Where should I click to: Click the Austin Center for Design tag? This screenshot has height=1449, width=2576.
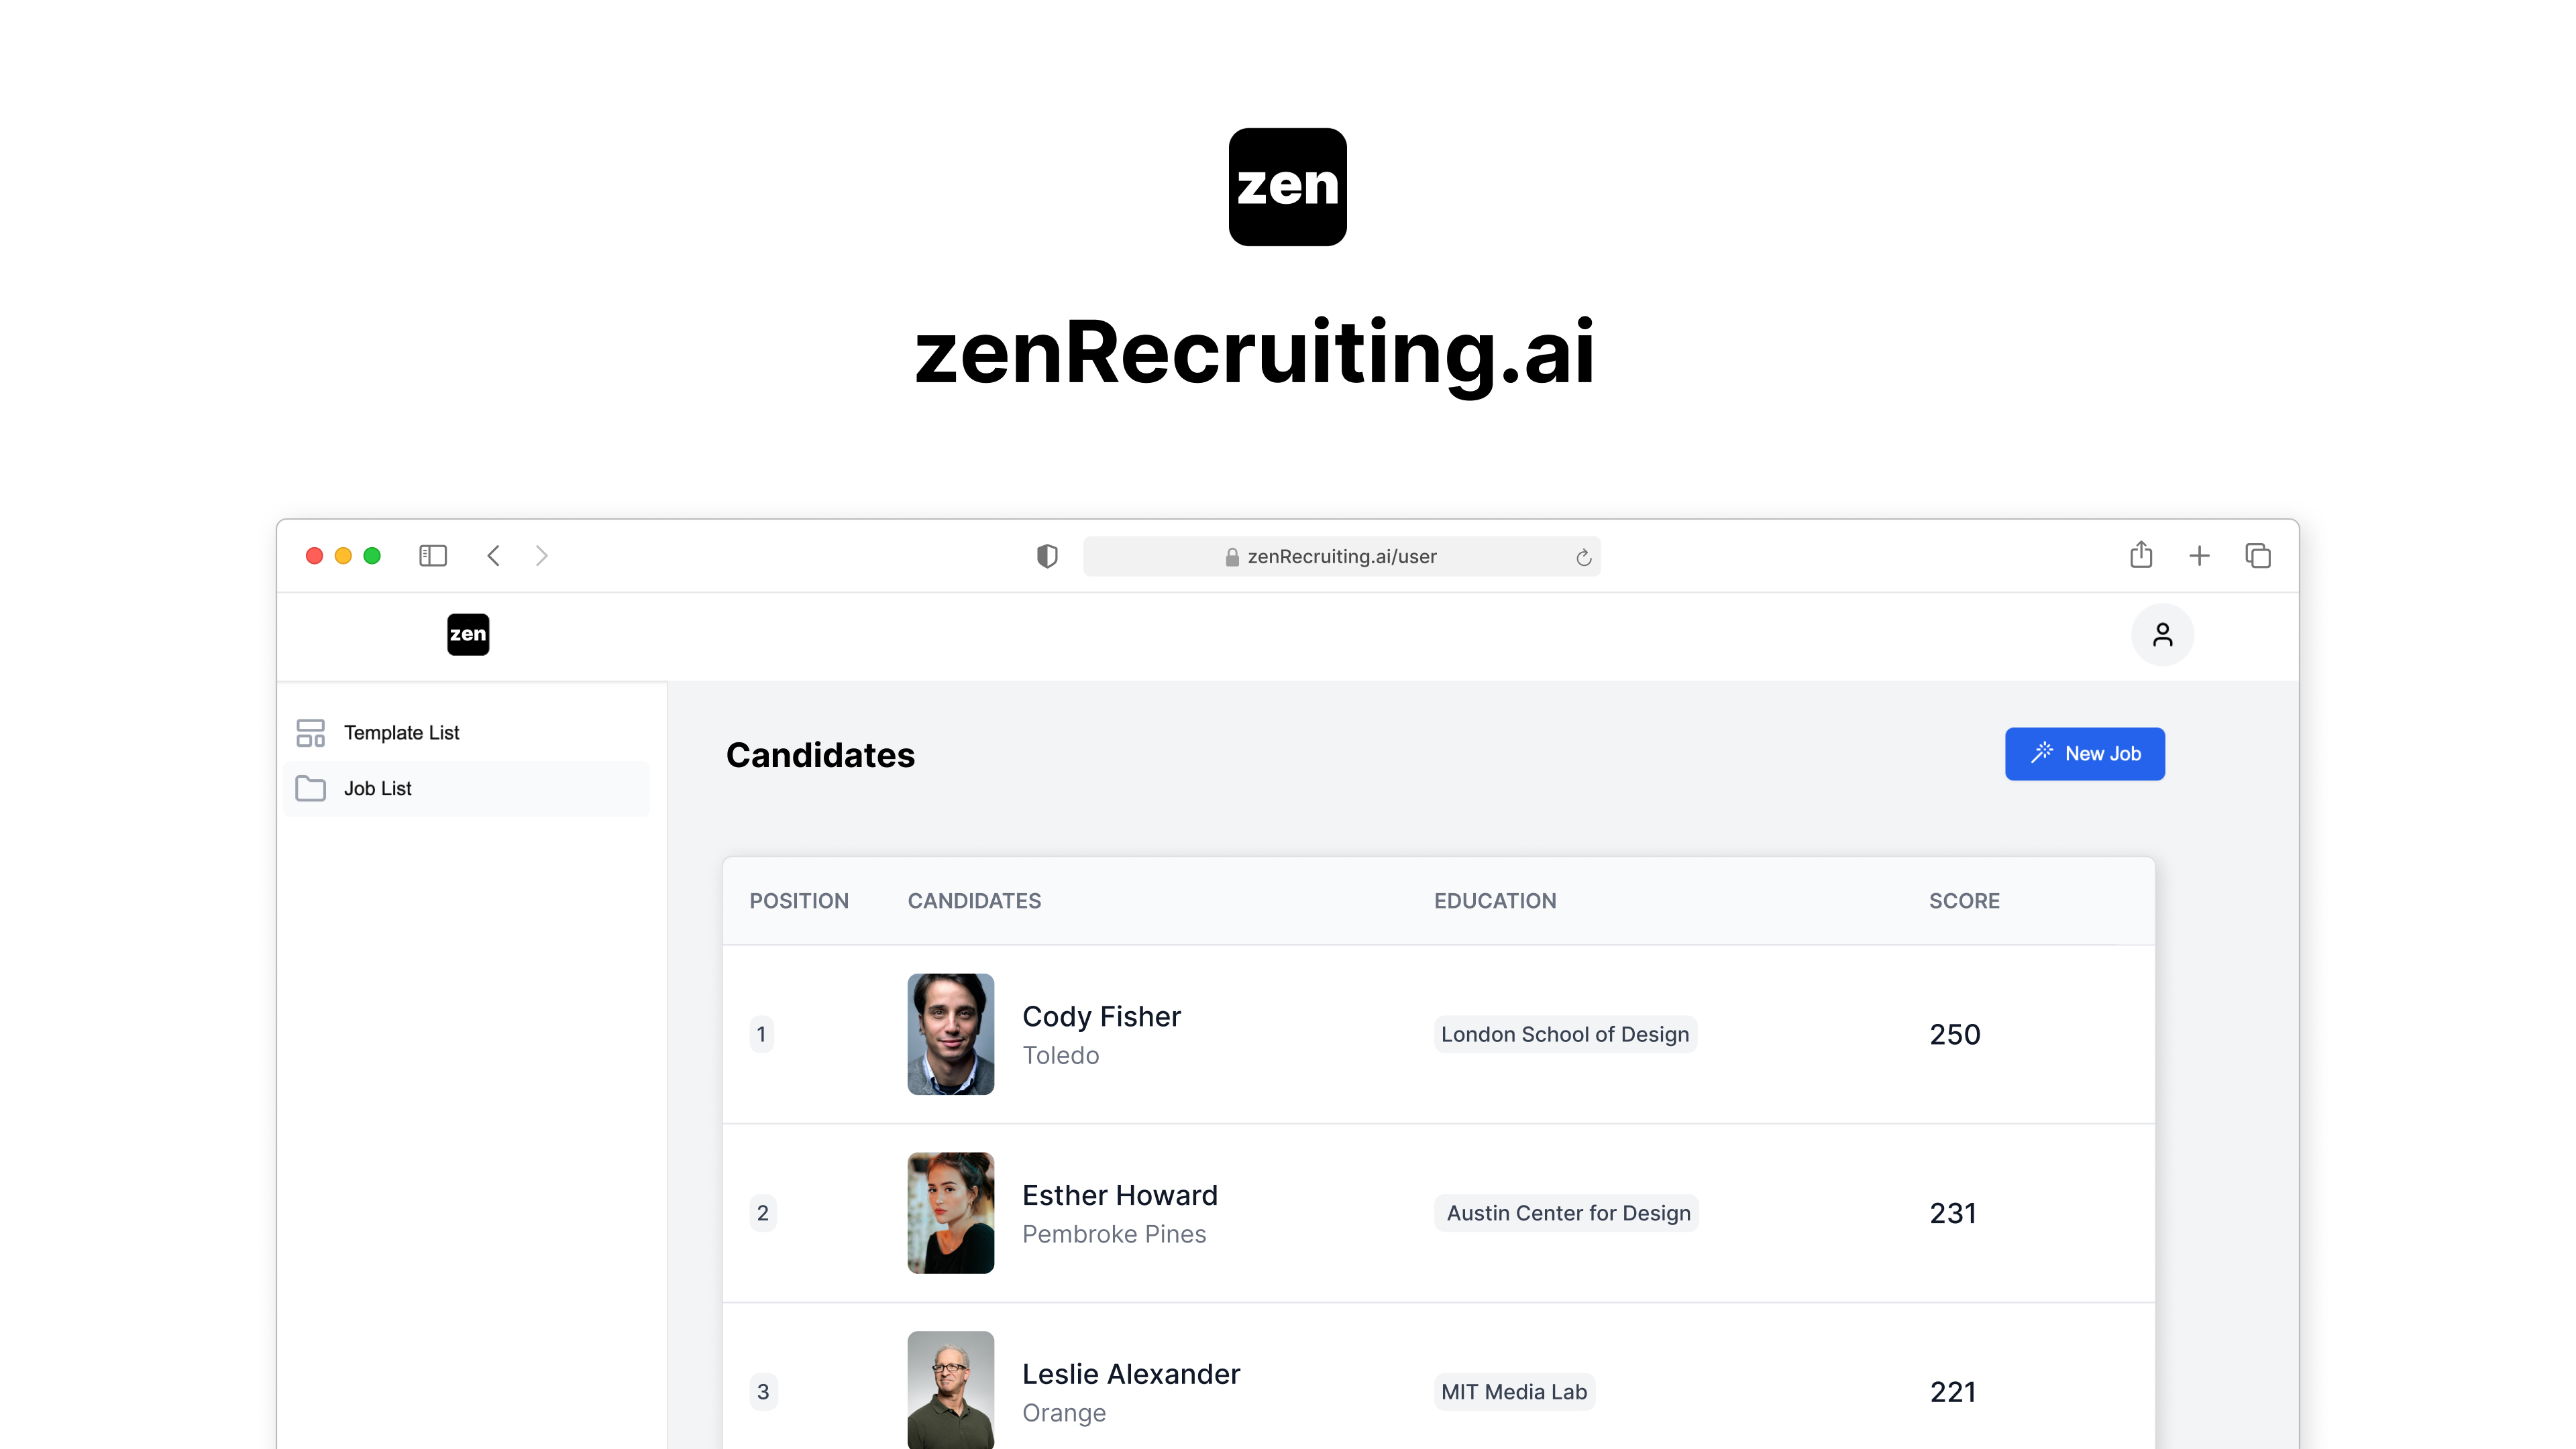(x=1567, y=1213)
